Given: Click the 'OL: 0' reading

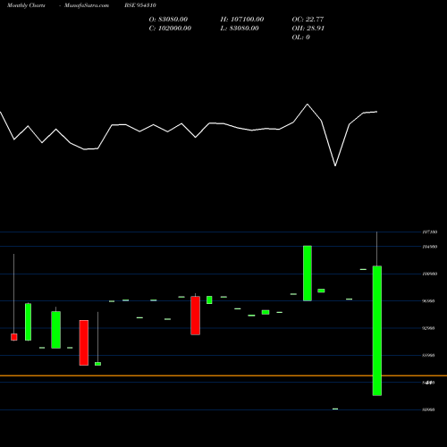Looking at the screenshot, I should (301, 38).
